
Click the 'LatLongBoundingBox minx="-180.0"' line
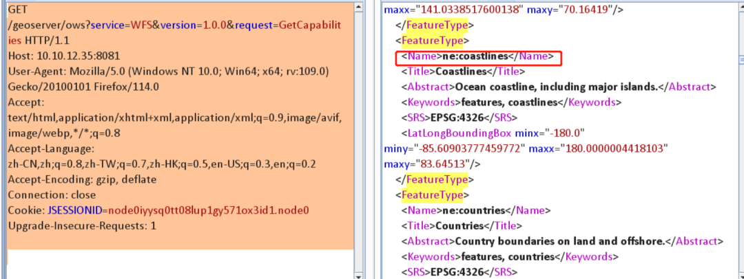(x=493, y=133)
